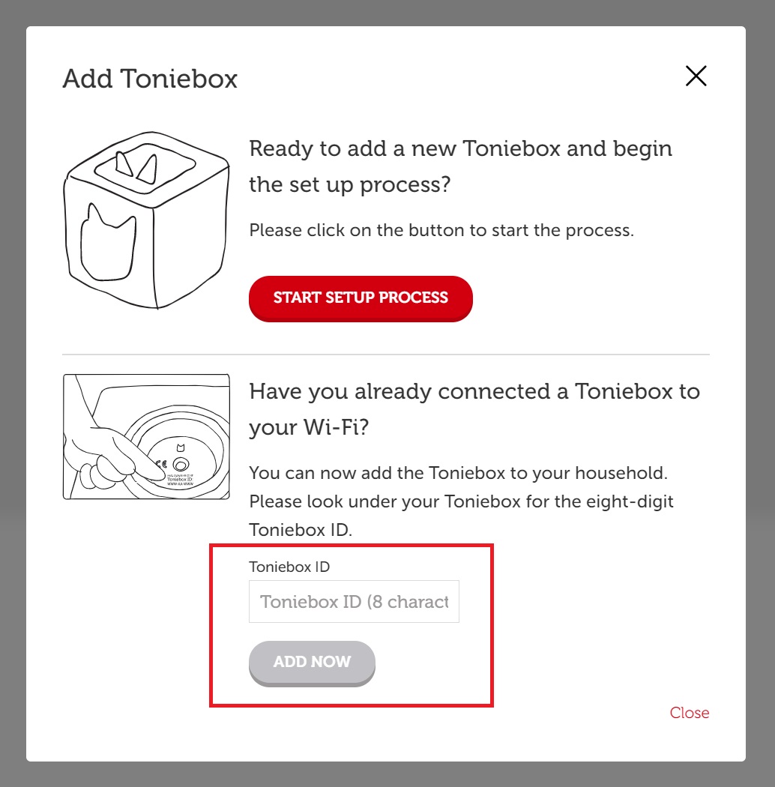Click the "Toniebox ID" field label
The width and height of the screenshot is (775, 787).
click(x=289, y=567)
